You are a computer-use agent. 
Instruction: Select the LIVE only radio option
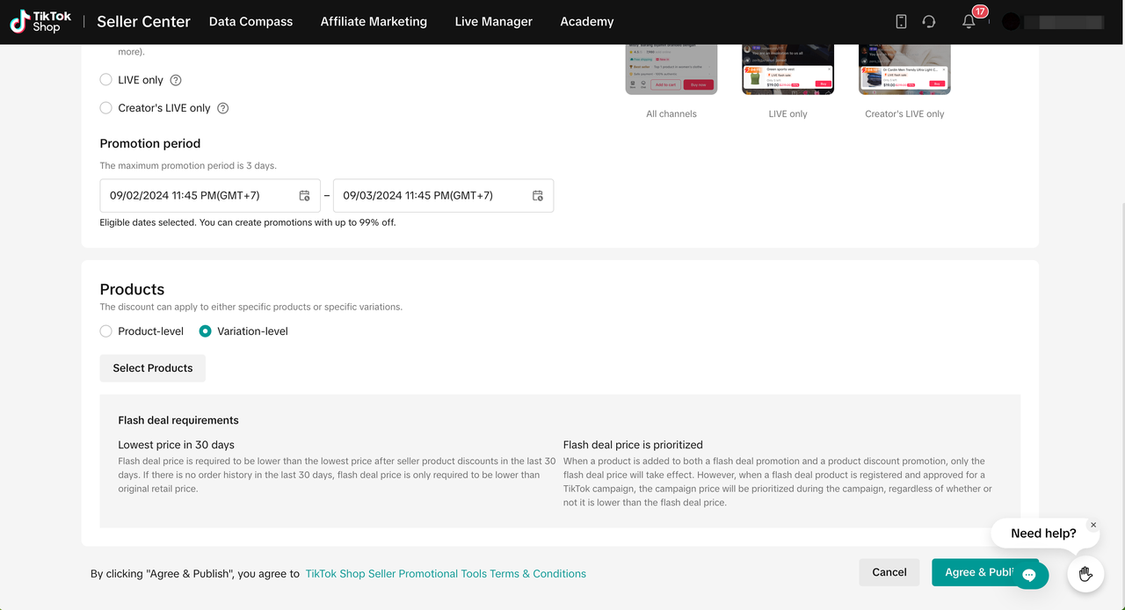(x=106, y=80)
